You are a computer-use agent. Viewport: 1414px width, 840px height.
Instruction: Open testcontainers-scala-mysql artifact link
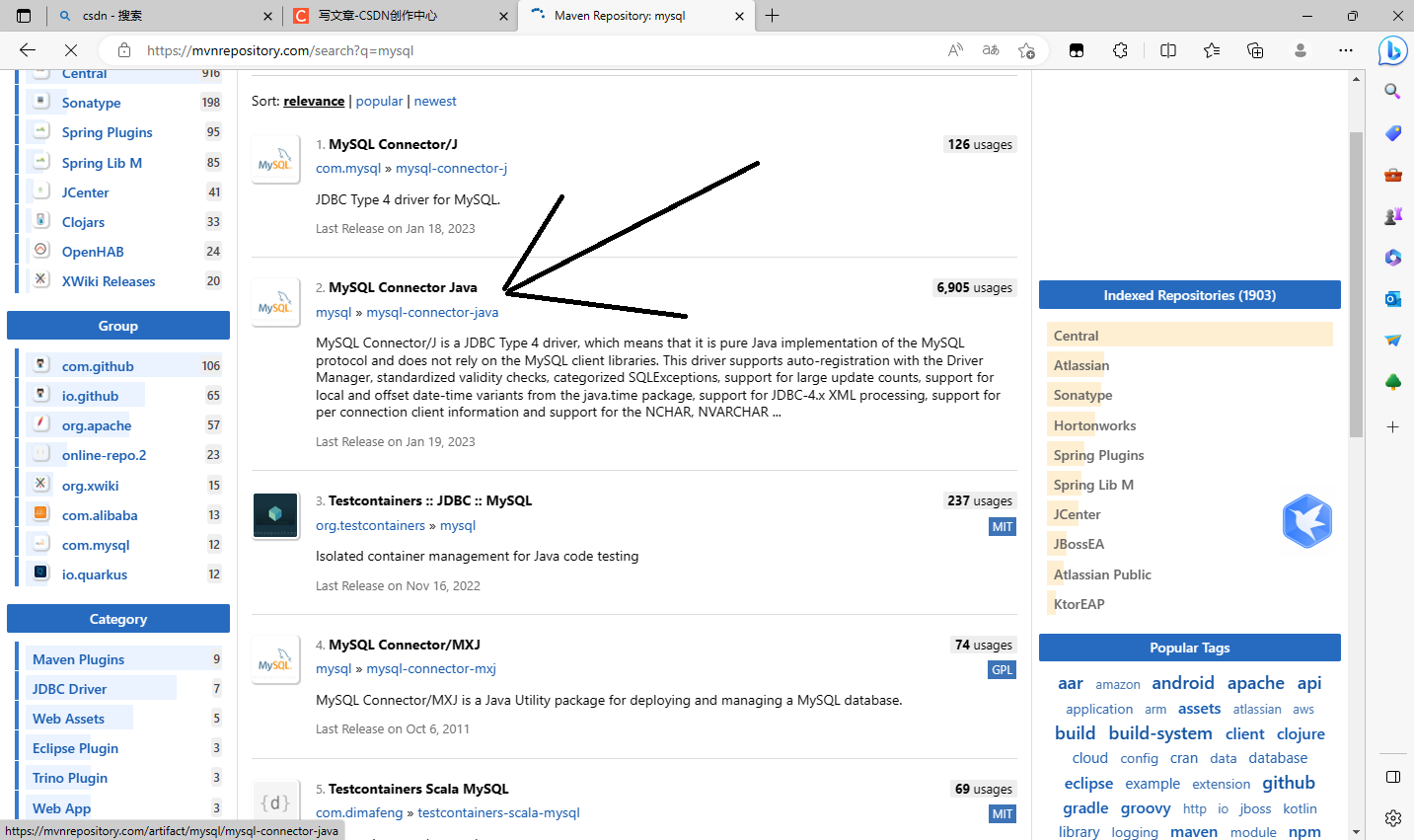point(498,812)
